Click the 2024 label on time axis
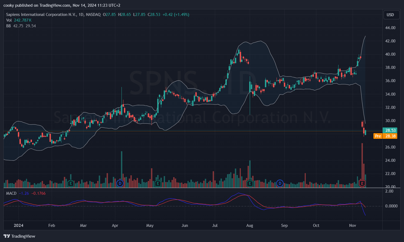Image resolution: width=404 pixels, height=242 pixels. (x=18, y=226)
